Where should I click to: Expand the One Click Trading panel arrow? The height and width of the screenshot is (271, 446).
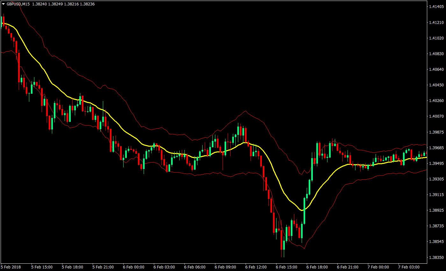[x=3, y=4]
